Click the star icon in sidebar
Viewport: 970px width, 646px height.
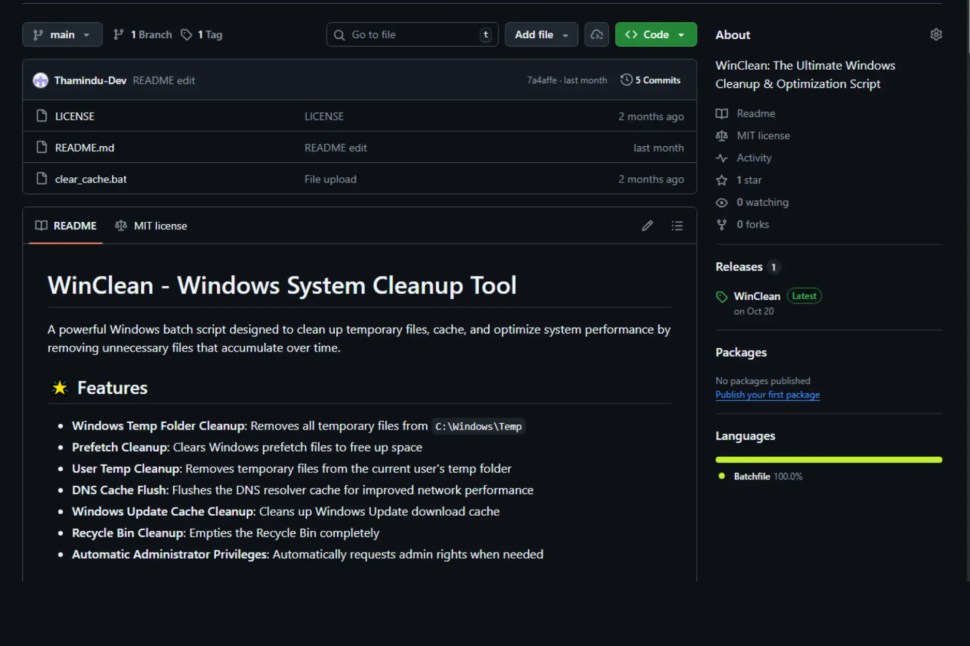(x=722, y=180)
